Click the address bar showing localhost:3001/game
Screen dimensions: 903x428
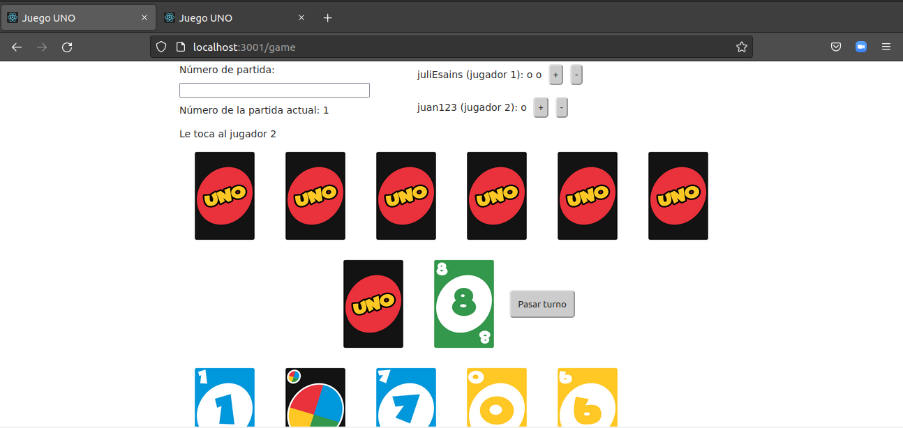451,47
